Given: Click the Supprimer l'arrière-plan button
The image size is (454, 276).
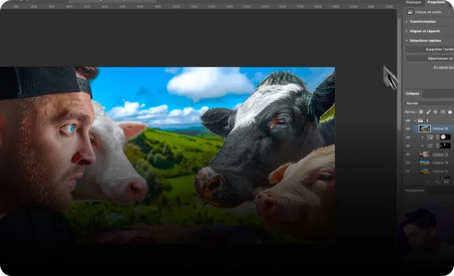Looking at the screenshot, I should coord(431,49).
